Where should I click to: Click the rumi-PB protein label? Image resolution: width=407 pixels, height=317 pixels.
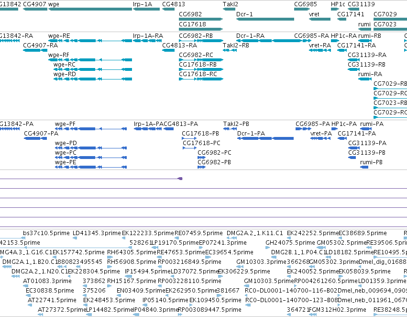pyautogui.click(x=371, y=162)
